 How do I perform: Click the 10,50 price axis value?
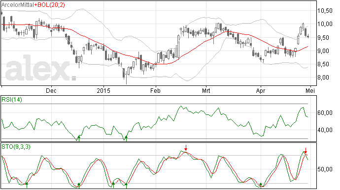coord(325,11)
